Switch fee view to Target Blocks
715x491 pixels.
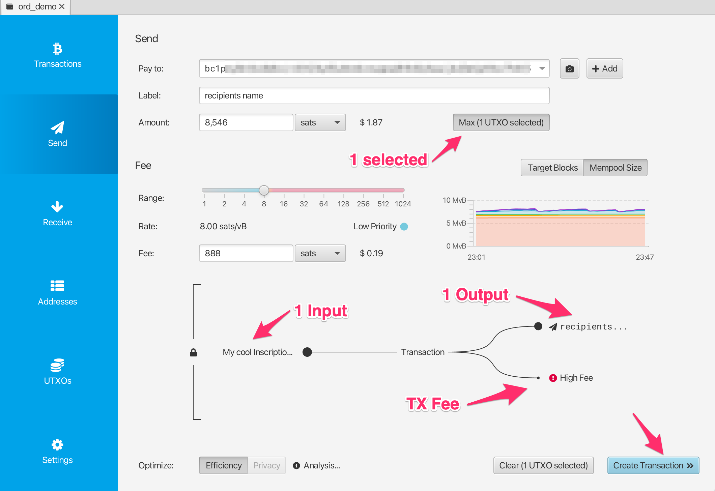pyautogui.click(x=552, y=168)
